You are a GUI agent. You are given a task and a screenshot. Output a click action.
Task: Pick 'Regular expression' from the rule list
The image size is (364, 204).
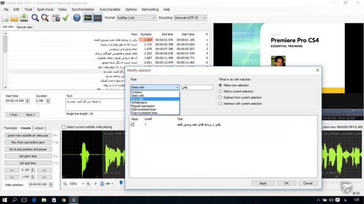(144, 106)
